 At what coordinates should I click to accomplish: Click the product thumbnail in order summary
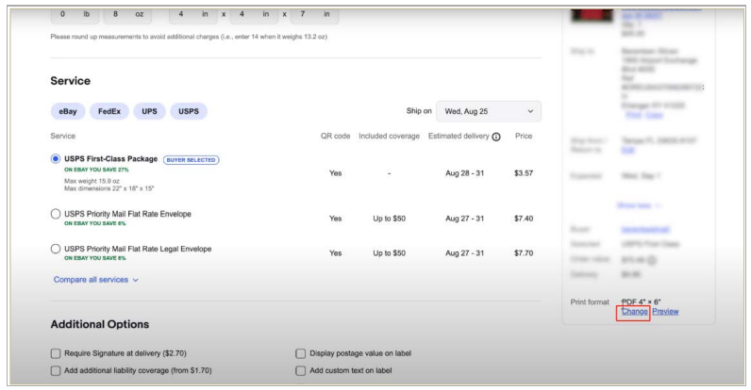[x=592, y=14]
